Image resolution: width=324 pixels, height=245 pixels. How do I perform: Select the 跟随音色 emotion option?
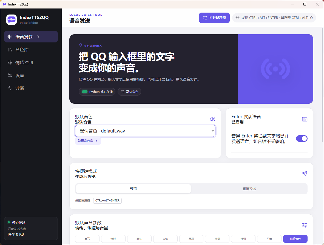(x=295, y=239)
